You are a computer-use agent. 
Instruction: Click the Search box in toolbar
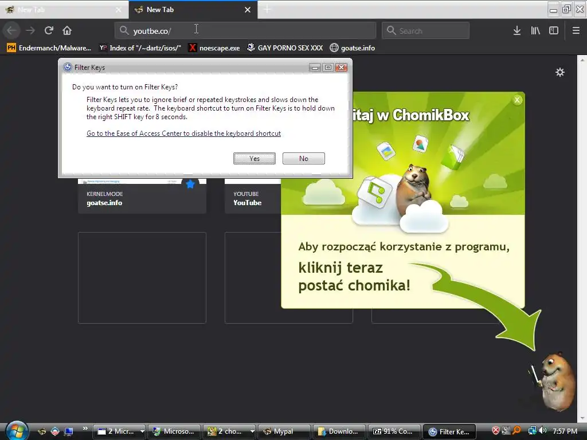tap(426, 31)
